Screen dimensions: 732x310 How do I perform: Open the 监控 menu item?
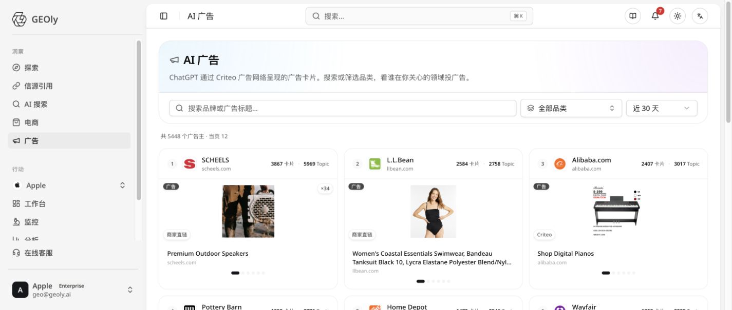click(69, 222)
